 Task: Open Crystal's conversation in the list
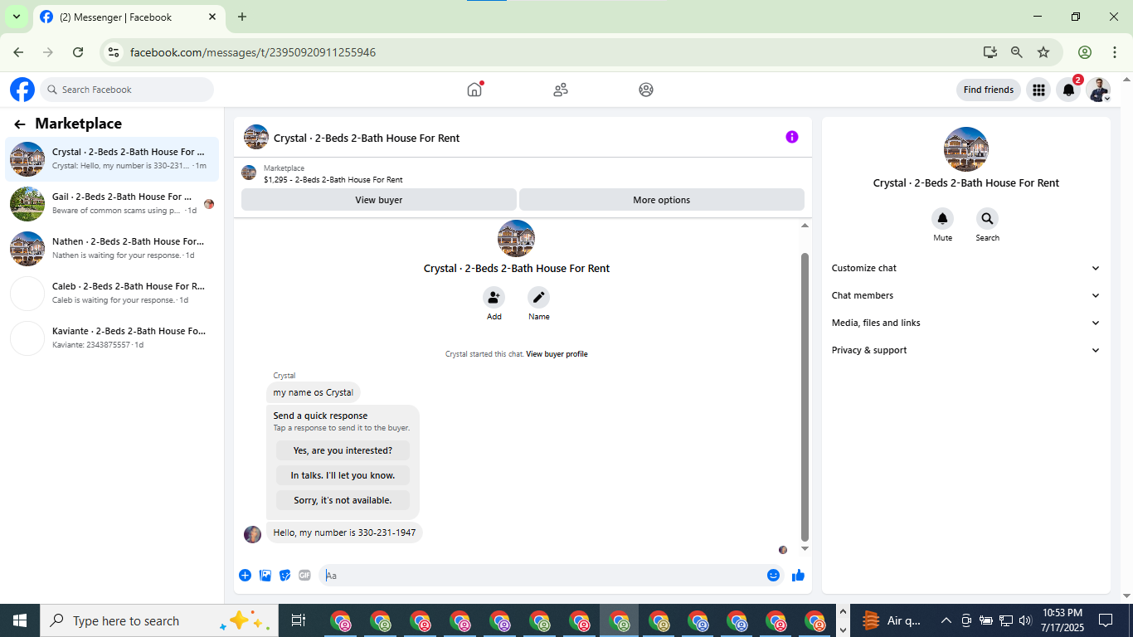[x=112, y=158]
